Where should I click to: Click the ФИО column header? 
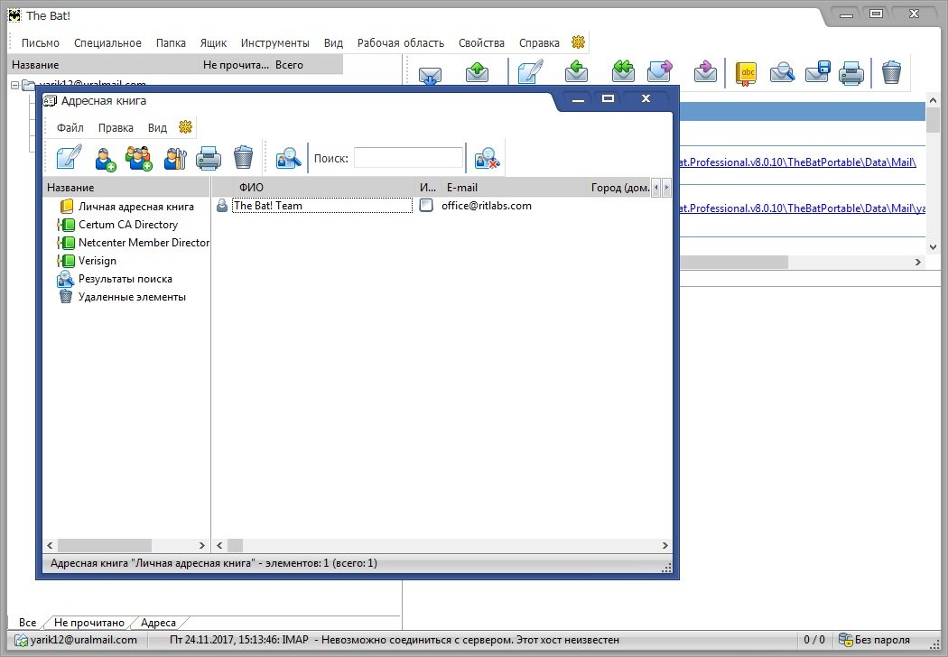pos(251,188)
